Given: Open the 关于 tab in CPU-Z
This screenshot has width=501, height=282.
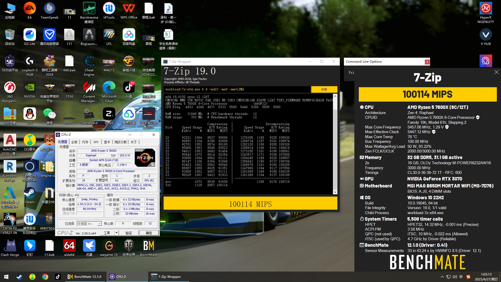Looking at the screenshot, I should (134, 142).
